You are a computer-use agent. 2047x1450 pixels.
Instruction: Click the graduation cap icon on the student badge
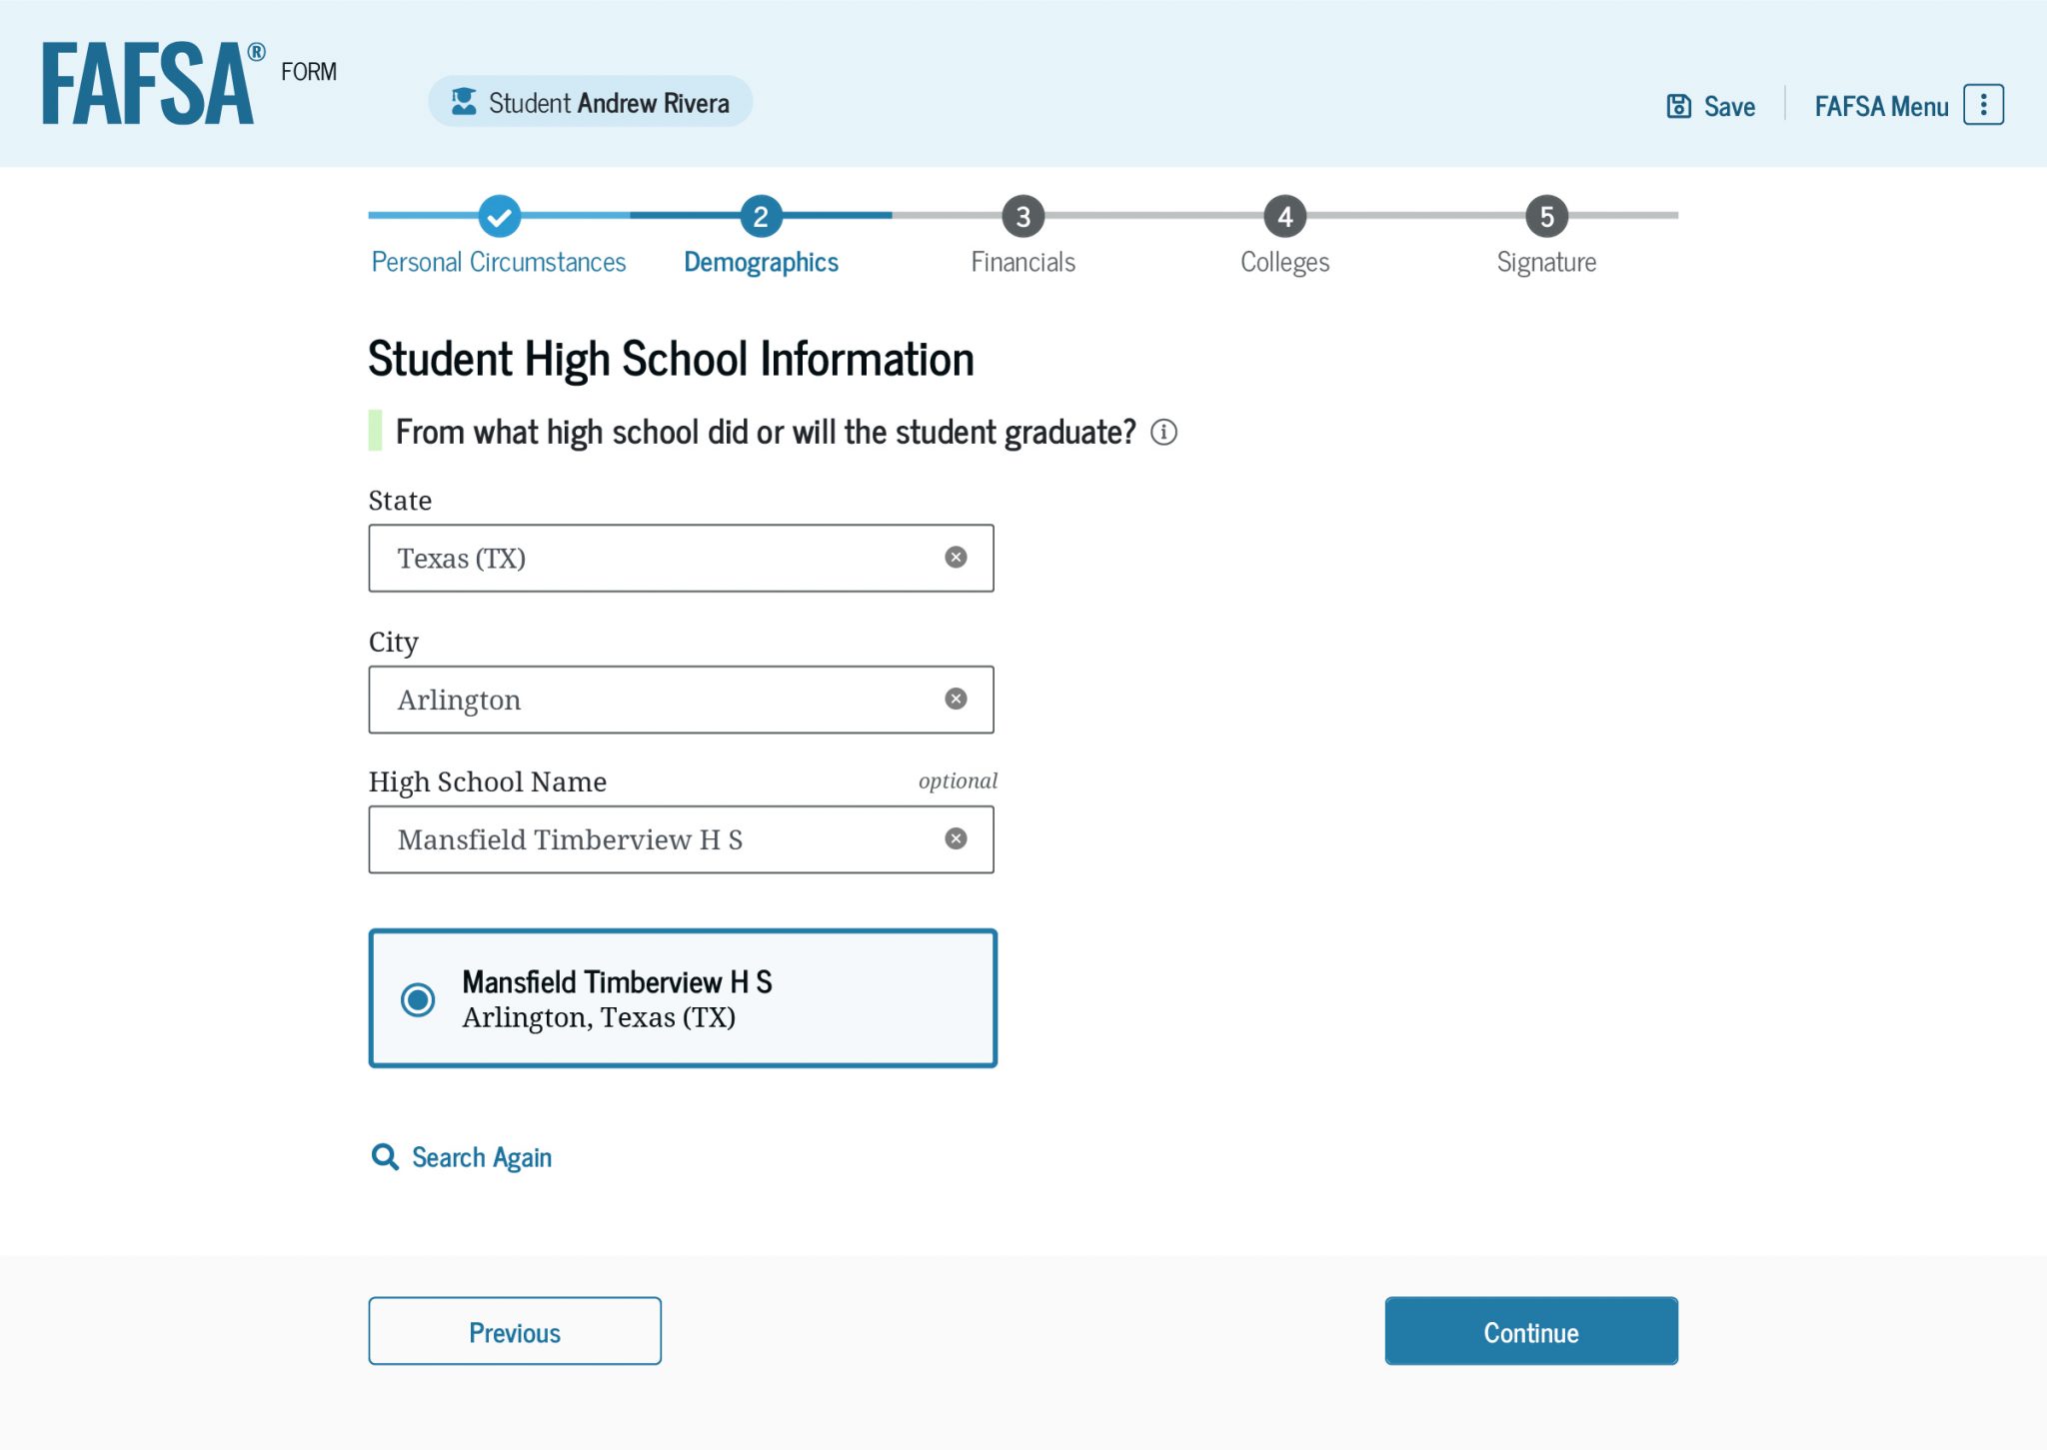463,100
